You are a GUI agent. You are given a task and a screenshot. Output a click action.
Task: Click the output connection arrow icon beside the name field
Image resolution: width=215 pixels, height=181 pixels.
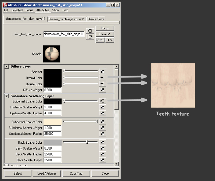coord(90,37)
